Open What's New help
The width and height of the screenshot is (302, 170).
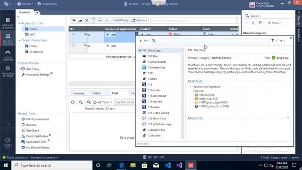pos(8,143)
